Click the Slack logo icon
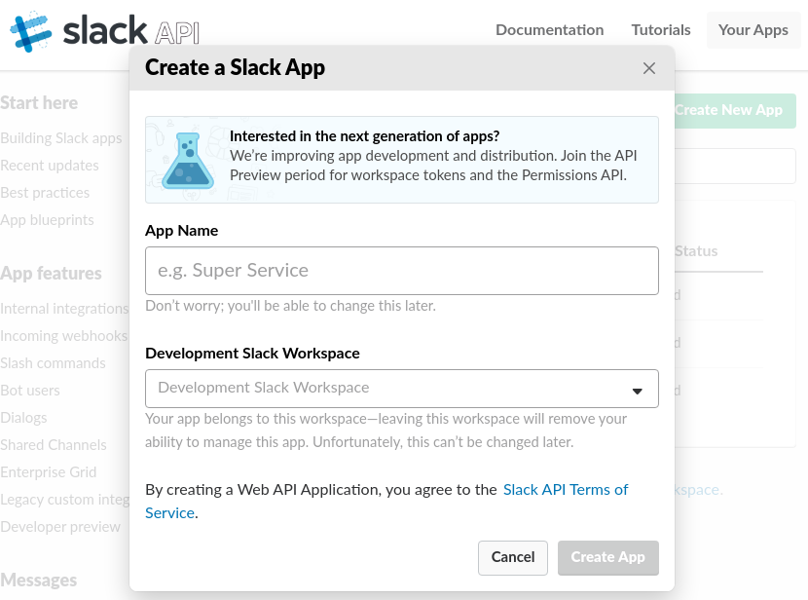The height and width of the screenshot is (600, 808). coord(31,30)
